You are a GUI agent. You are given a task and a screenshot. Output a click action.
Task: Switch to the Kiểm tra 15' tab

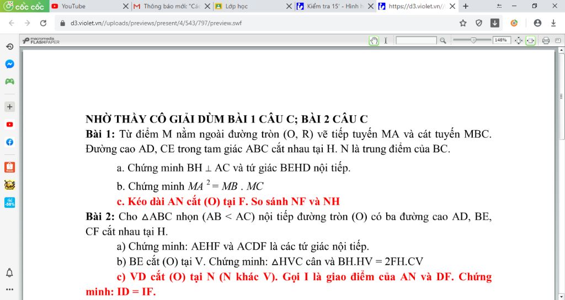pyautogui.click(x=331, y=6)
